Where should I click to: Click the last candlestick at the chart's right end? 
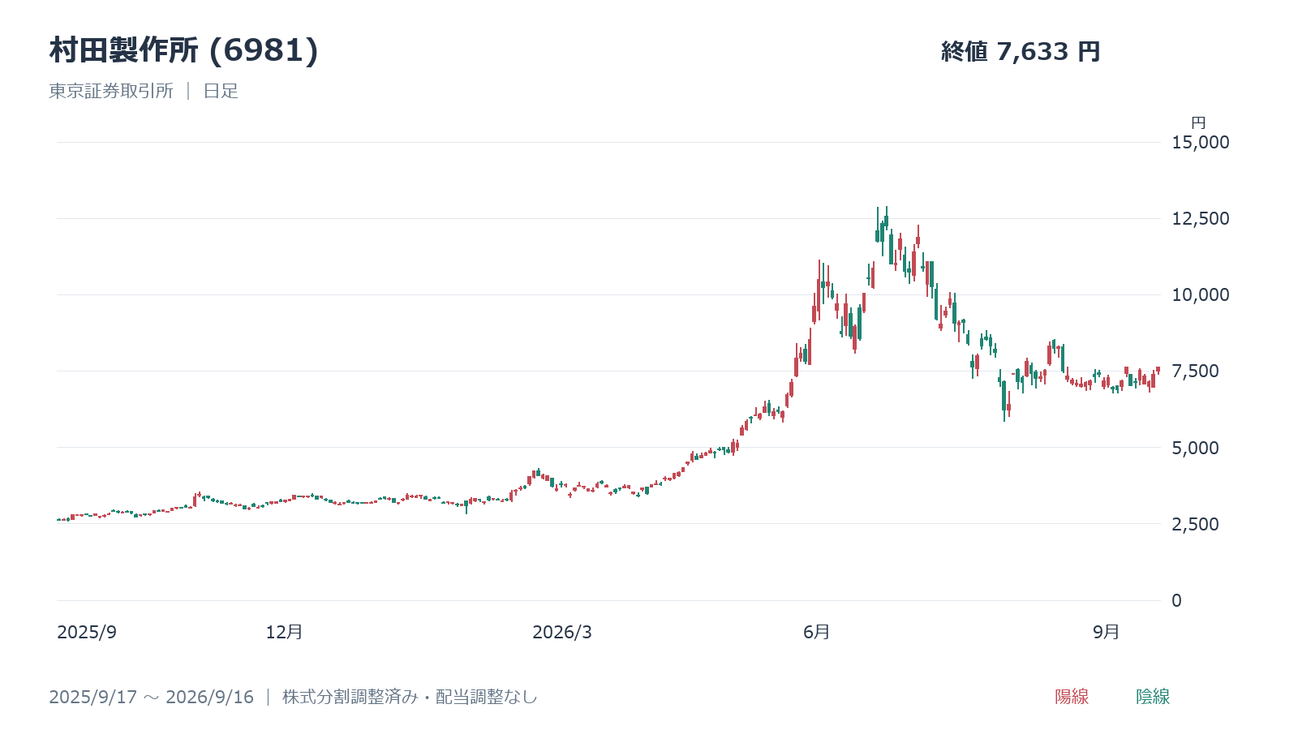[1158, 370]
